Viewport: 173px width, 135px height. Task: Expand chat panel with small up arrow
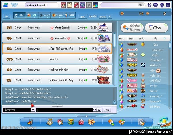pyautogui.click(x=57, y=106)
